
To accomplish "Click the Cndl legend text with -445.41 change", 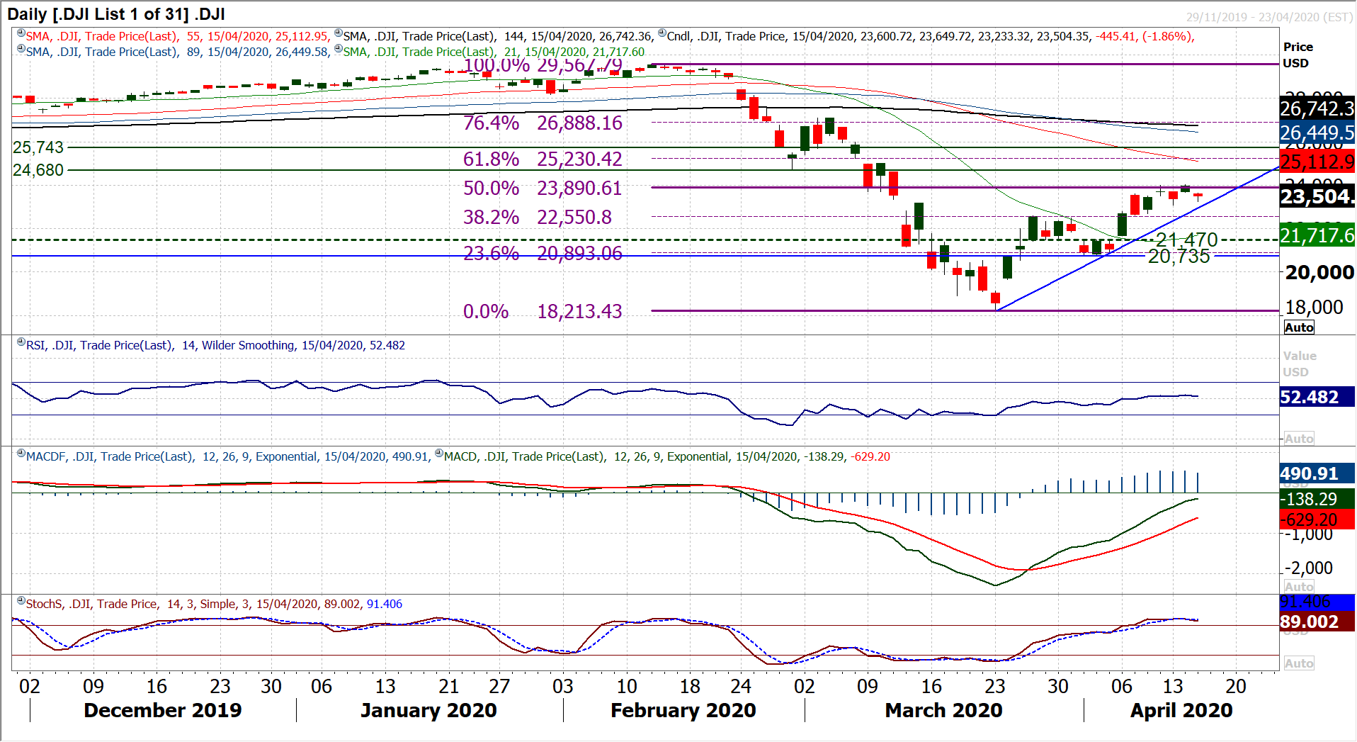I will [x=931, y=36].
